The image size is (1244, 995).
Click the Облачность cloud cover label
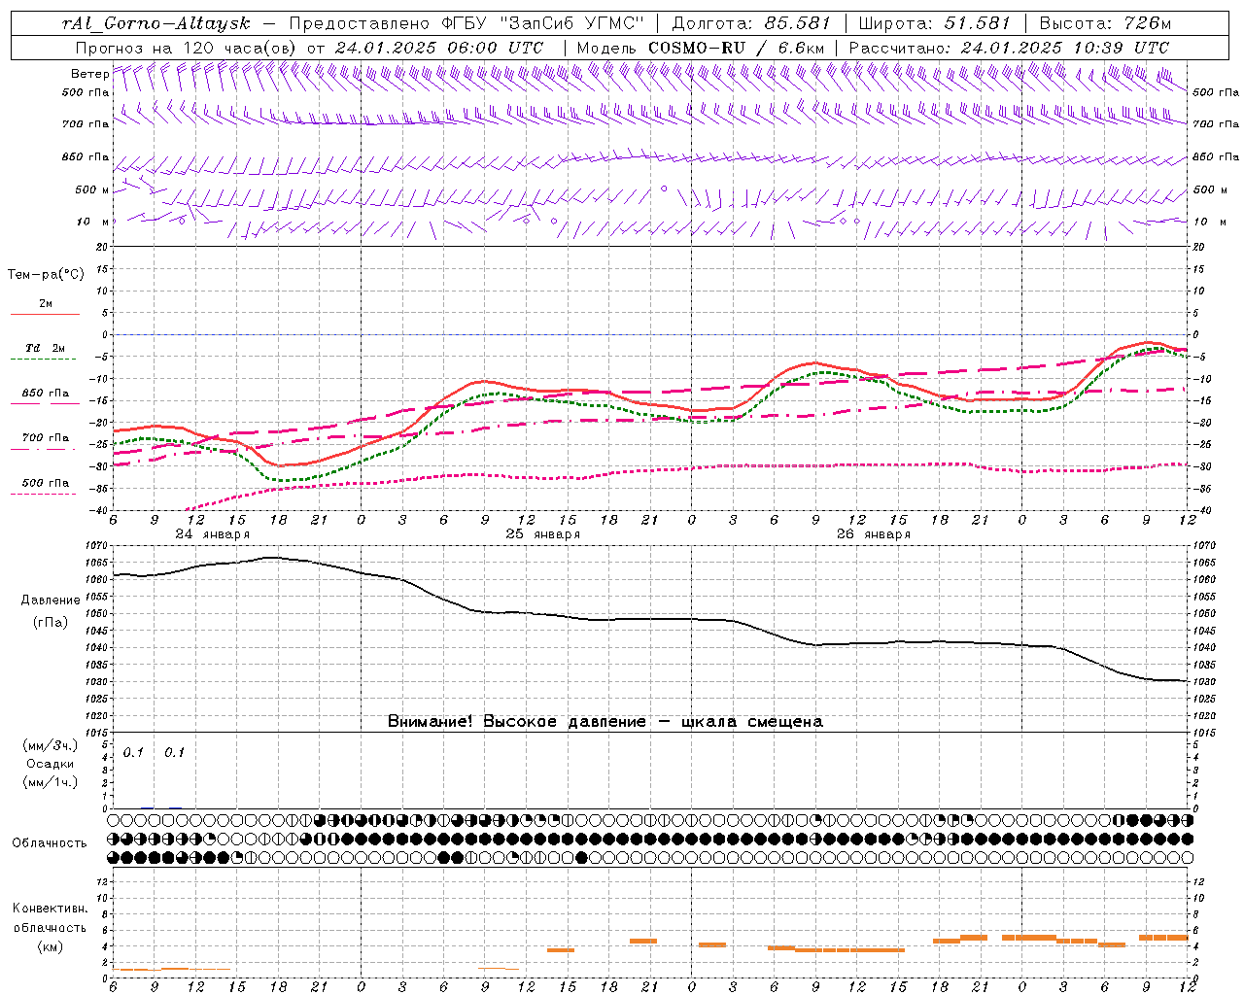[50, 843]
